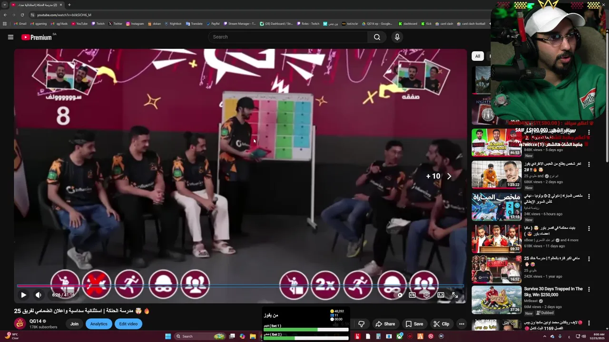Toggle the autoplay switch in player
The height and width of the screenshot is (342, 609).
[399, 295]
